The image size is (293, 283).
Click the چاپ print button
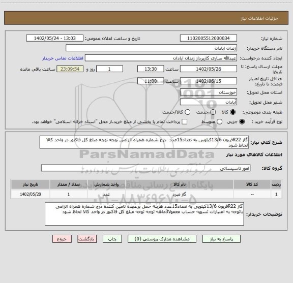112,239
